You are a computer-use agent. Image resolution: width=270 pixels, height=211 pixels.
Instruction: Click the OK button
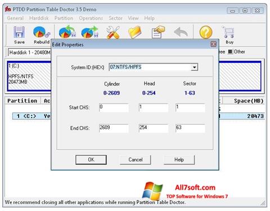[91, 160]
